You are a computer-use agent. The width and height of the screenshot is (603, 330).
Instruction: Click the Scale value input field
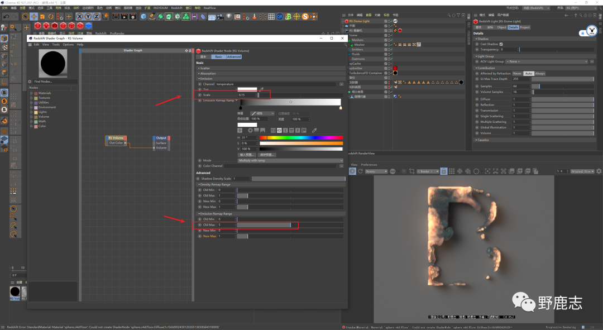pos(246,95)
